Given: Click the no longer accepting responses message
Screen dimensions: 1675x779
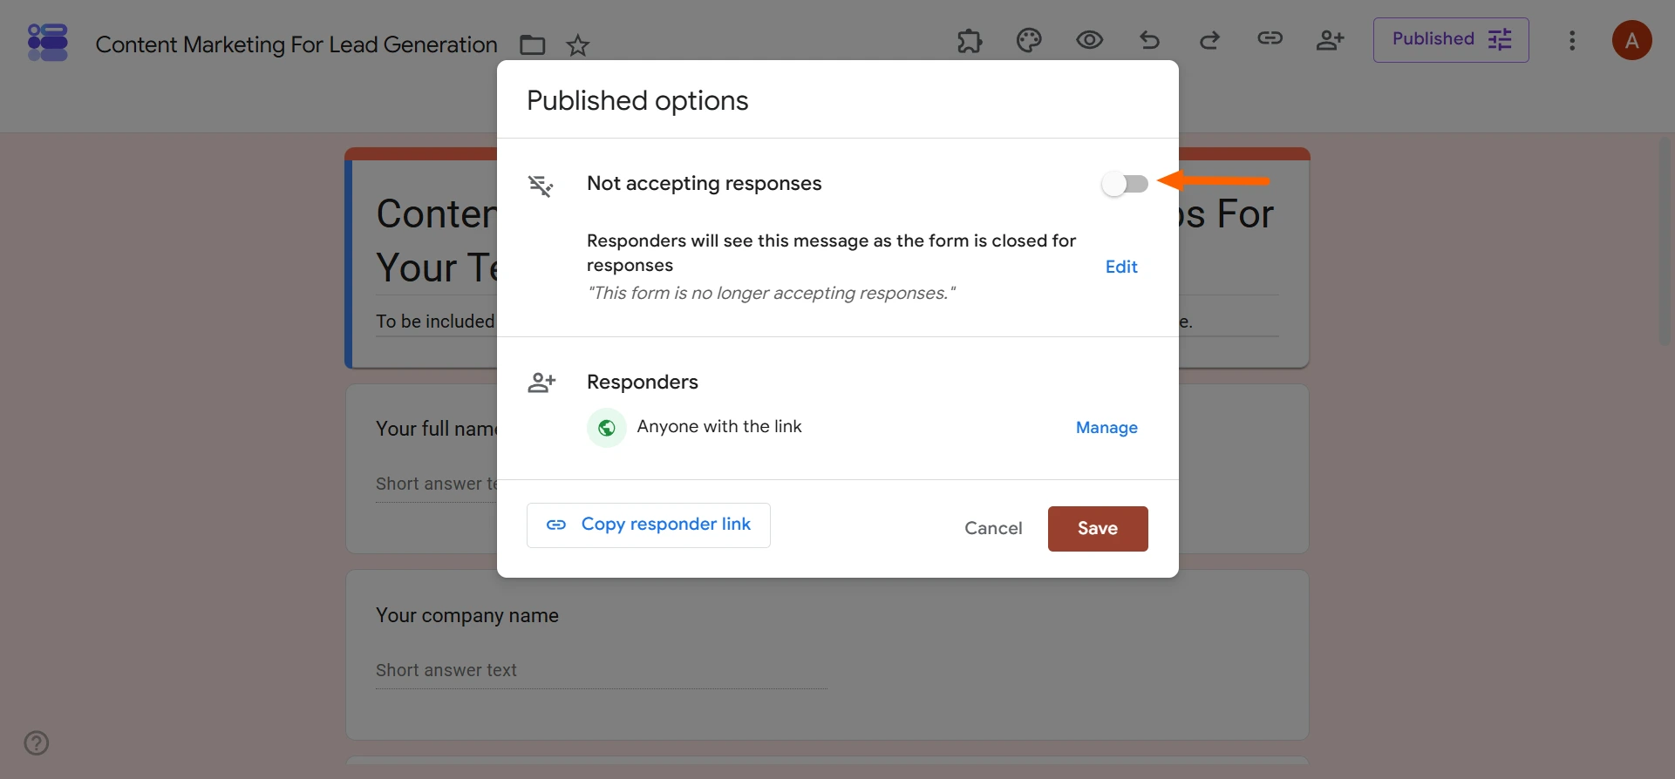Looking at the screenshot, I should [772, 294].
